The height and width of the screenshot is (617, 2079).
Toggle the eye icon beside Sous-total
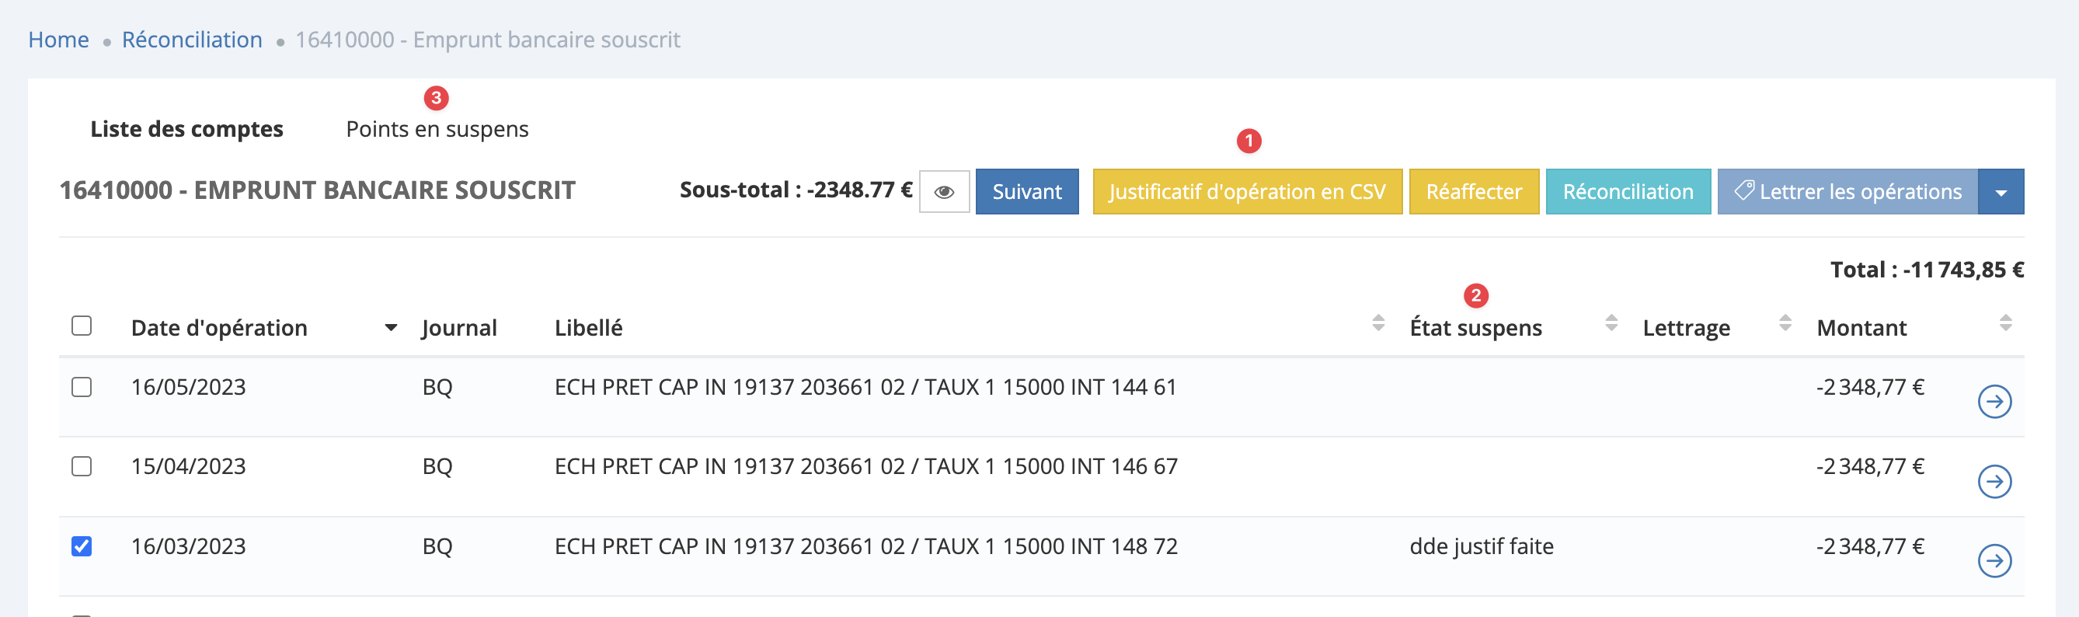944,191
